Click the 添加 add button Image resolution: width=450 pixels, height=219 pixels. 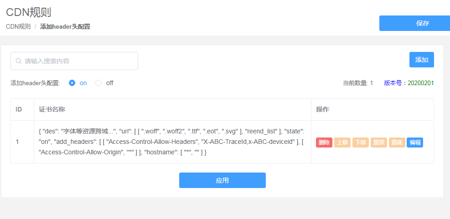pos(422,60)
